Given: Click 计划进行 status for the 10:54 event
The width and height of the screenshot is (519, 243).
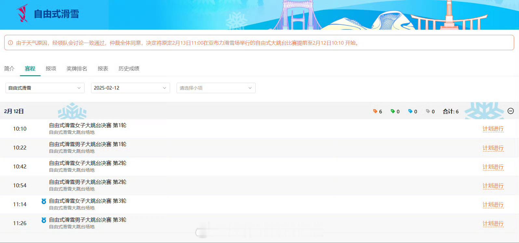Looking at the screenshot, I should (x=493, y=186).
